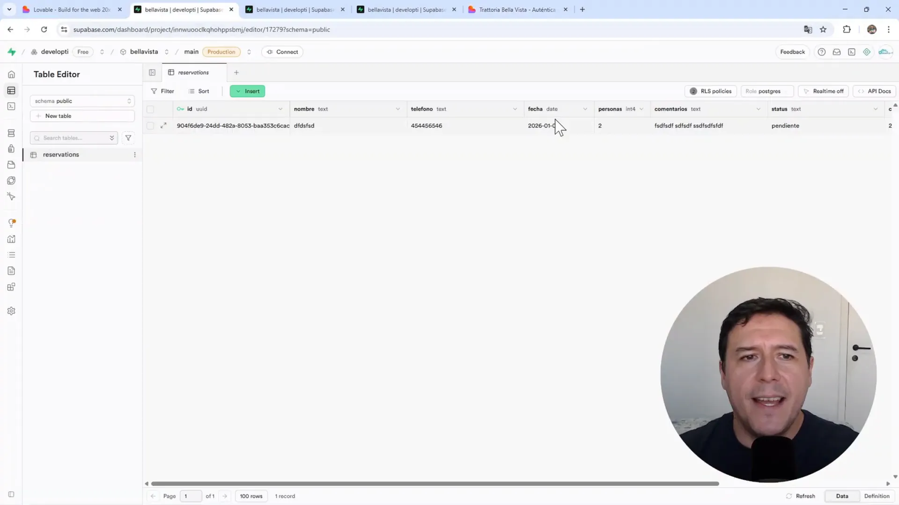Toggle Realtime off button
Screen dimensions: 899x505
[x=823, y=91]
